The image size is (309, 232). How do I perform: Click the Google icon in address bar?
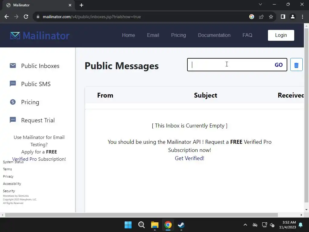point(251,17)
